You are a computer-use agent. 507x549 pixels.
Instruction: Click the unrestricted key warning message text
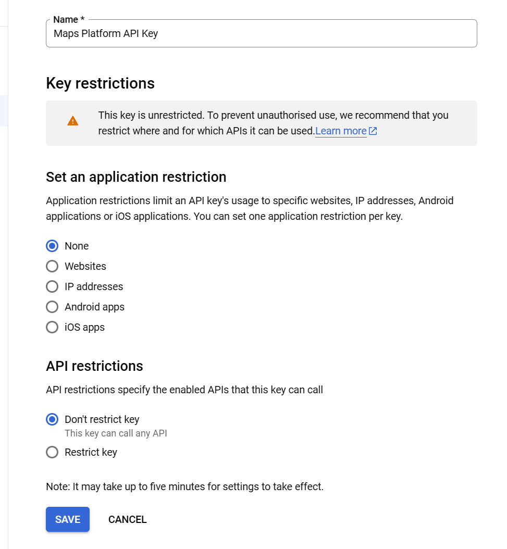pyautogui.click(x=273, y=123)
